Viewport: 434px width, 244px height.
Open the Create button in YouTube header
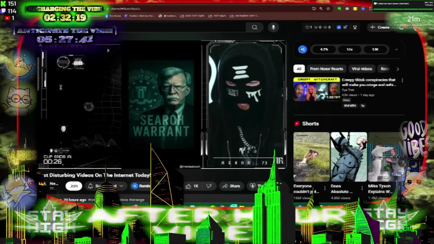pos(380,27)
